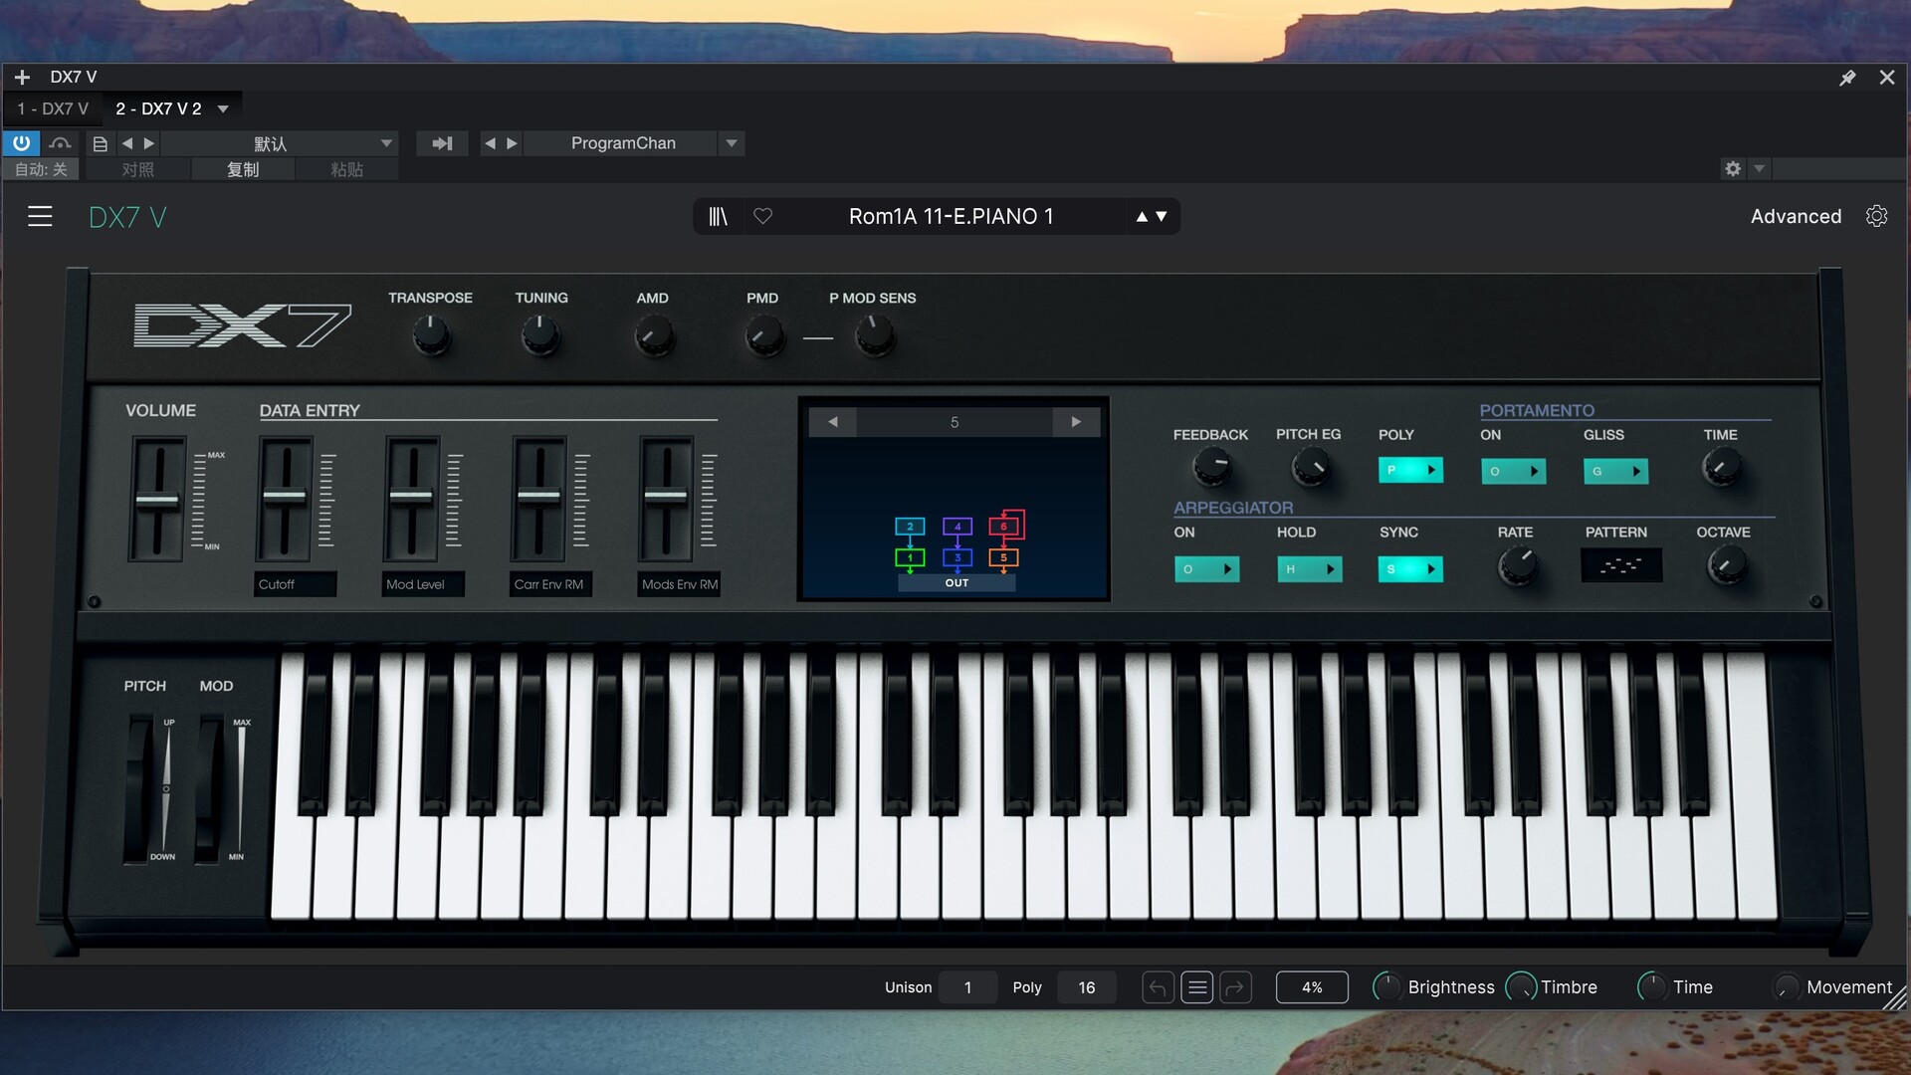Click the slider above the Cutoff label
Image resolution: width=1911 pixels, height=1075 pixels.
284,496
